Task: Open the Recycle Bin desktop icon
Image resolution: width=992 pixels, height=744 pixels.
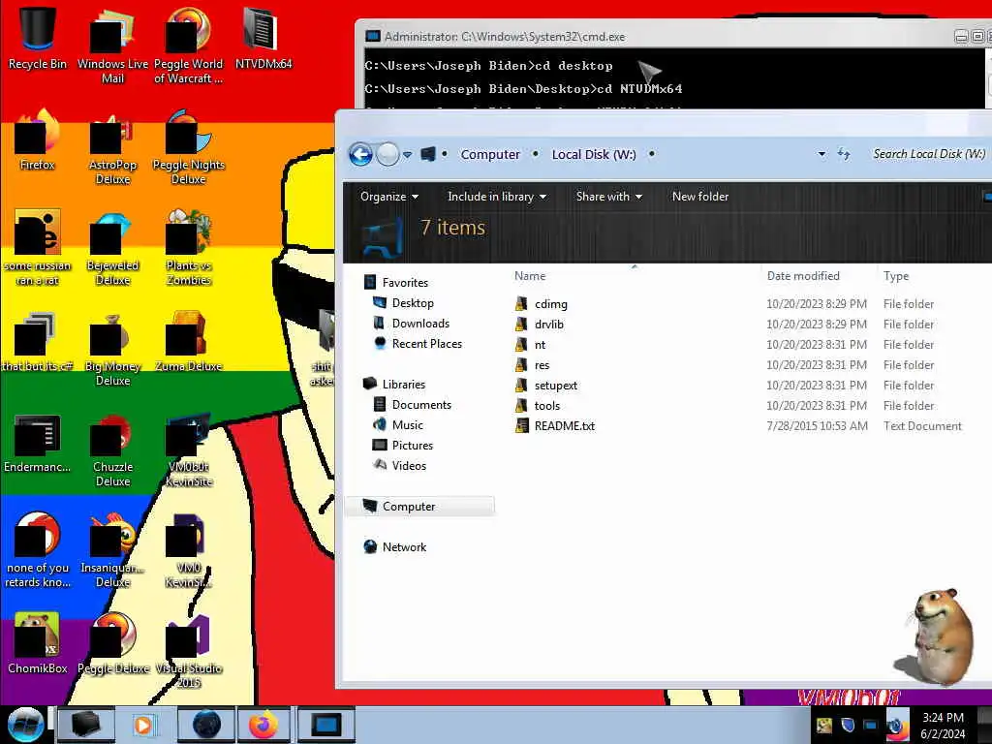Action: (37, 38)
